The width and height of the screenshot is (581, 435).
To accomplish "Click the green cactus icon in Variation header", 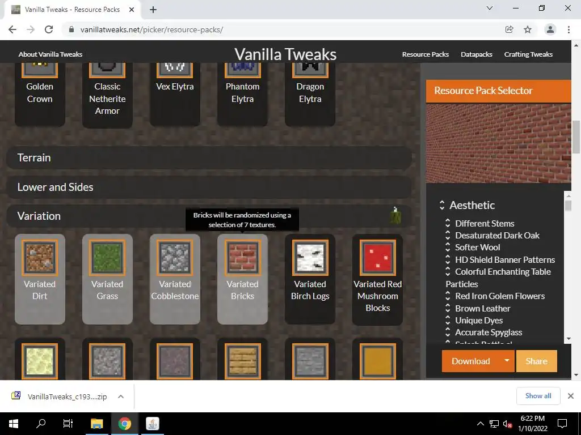I will tap(395, 215).
